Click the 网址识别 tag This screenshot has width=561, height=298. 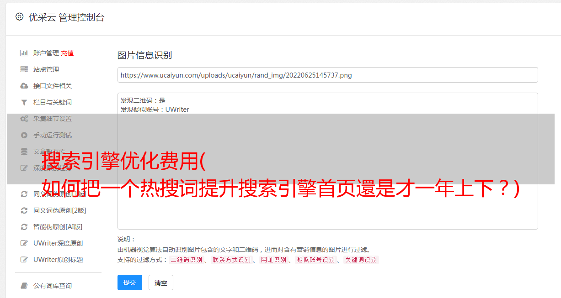click(273, 260)
